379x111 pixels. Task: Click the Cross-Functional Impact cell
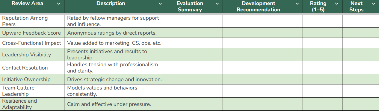point(32,43)
